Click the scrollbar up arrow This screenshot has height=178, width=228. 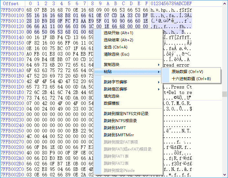(x=224, y=3)
